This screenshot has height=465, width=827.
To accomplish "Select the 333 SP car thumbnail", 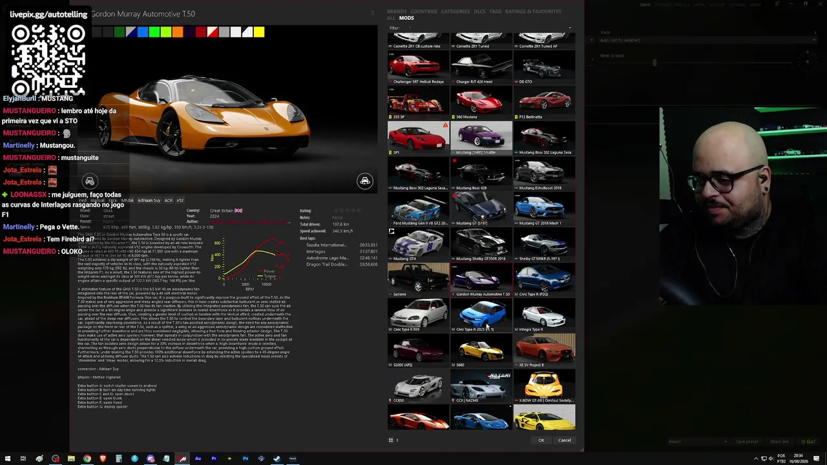I will tap(418, 103).
